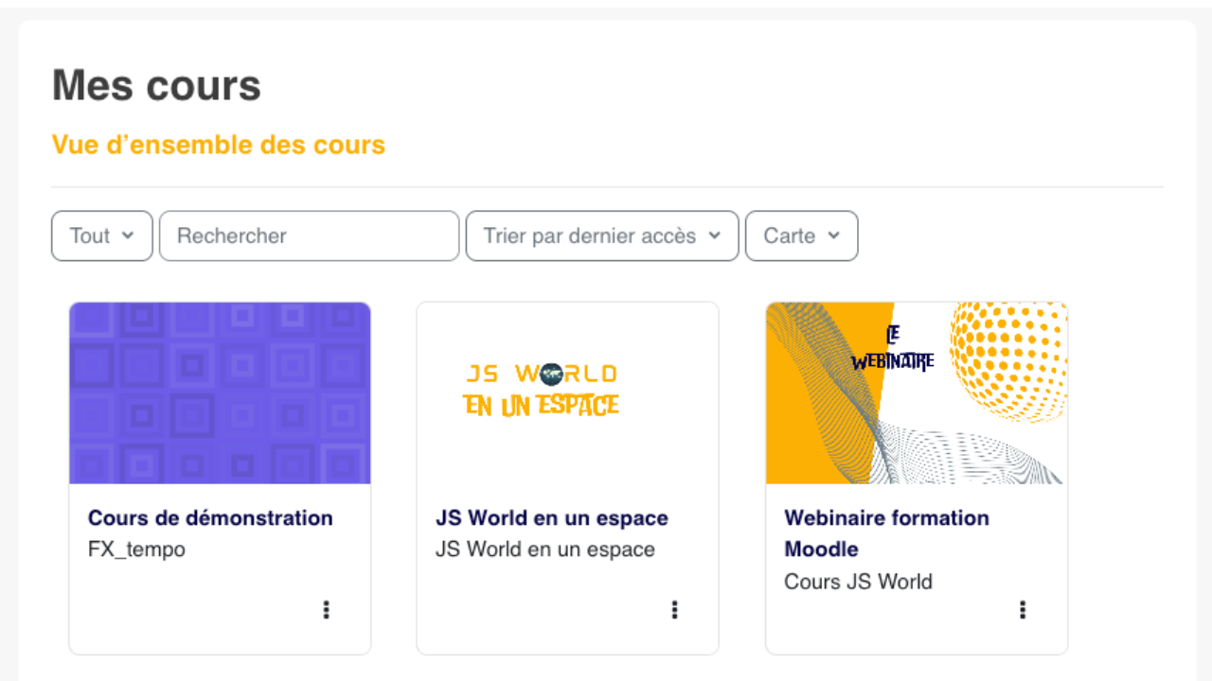
Task: Open the Carte display mode dropdown
Action: coord(802,236)
